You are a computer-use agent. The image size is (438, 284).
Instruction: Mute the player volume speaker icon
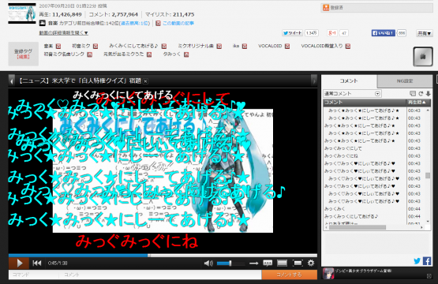click(208, 263)
